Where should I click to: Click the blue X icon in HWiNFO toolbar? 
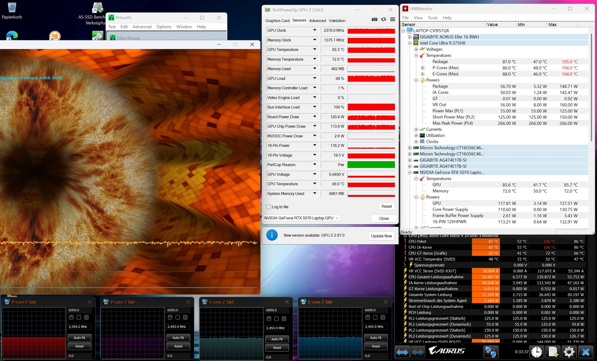click(x=586, y=352)
